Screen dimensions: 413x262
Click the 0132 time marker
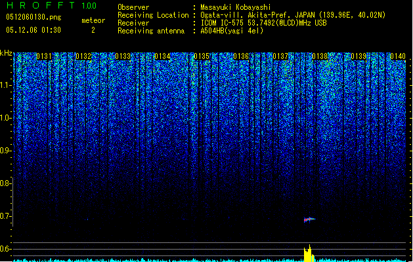point(83,56)
